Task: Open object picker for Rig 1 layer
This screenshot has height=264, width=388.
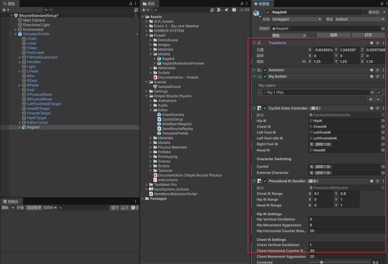Action: (372, 92)
